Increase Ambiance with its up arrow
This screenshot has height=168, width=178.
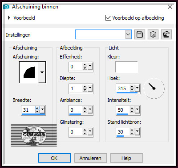coord(85,108)
